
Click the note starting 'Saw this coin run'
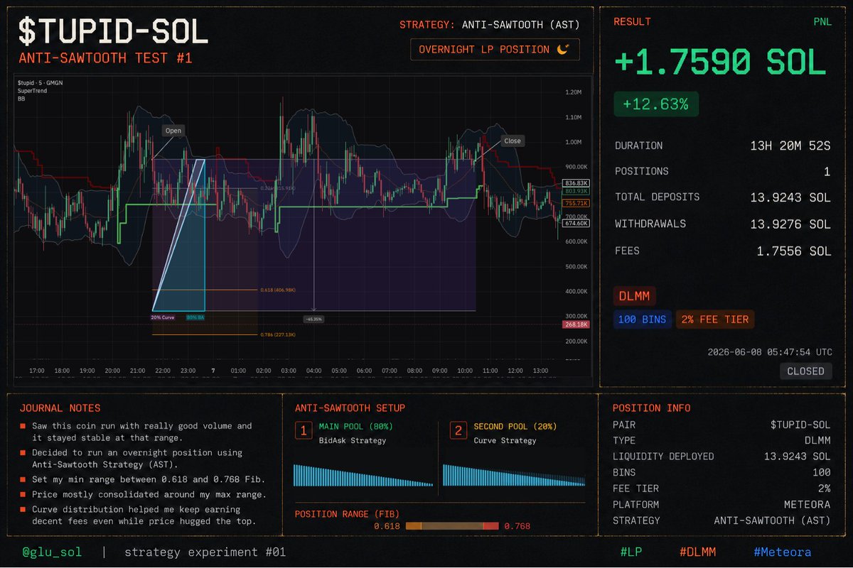pyautogui.click(x=141, y=432)
